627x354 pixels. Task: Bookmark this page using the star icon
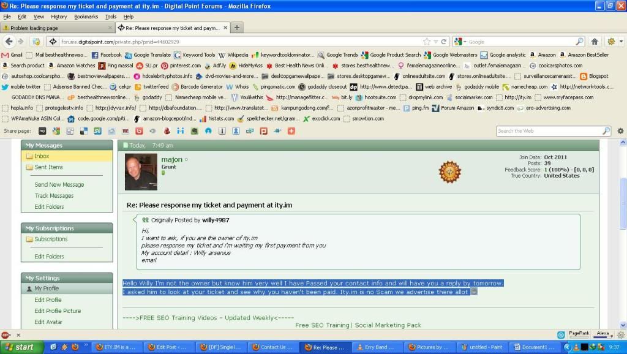click(427, 42)
